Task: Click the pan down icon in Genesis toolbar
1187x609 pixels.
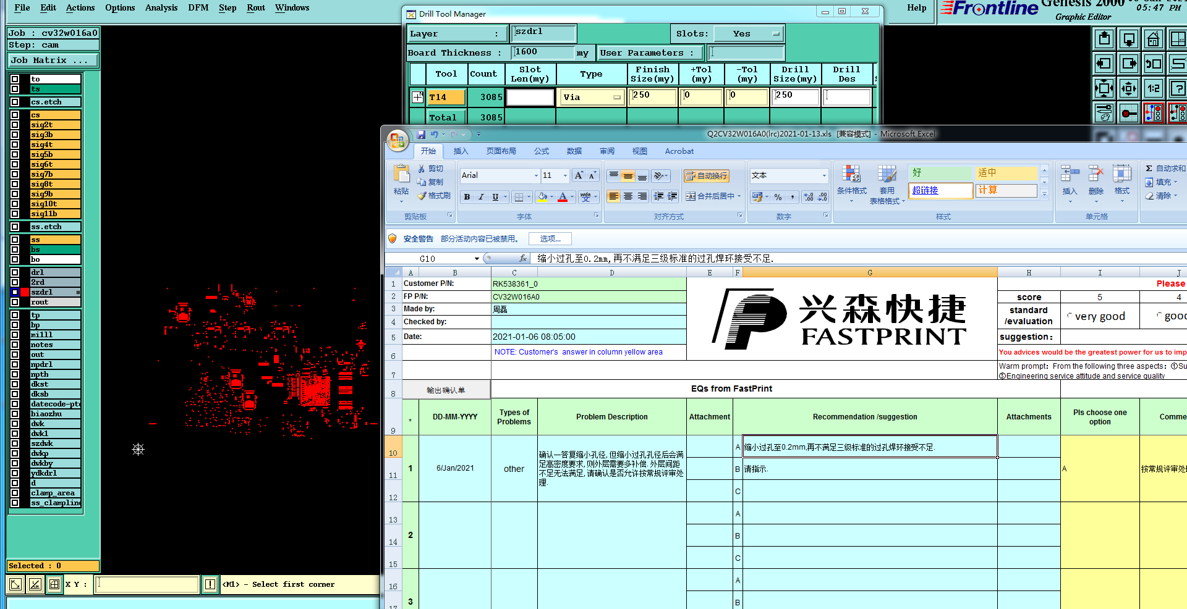Action: [x=1129, y=39]
